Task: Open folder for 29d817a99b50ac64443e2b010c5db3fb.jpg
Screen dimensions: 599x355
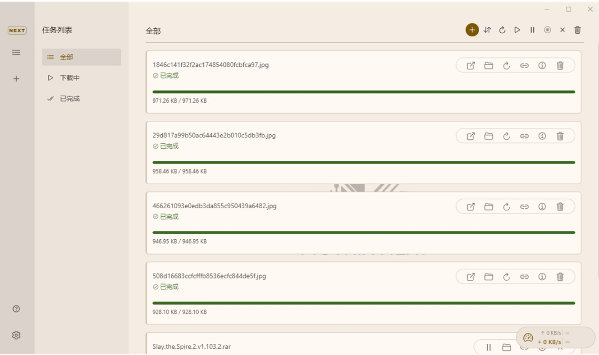Action: pyautogui.click(x=489, y=136)
